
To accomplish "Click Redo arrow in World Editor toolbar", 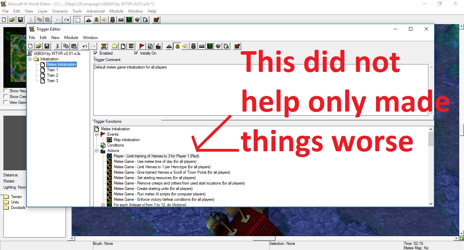I will pos(67,20).
